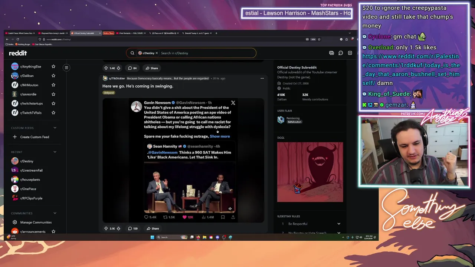Open the post titled Here we go. He's coming in swinging.
The image size is (475, 267).
pos(138,86)
